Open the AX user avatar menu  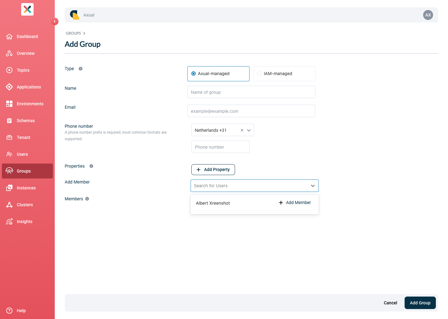428,15
